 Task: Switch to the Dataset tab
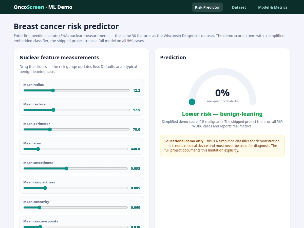pyautogui.click(x=239, y=7)
